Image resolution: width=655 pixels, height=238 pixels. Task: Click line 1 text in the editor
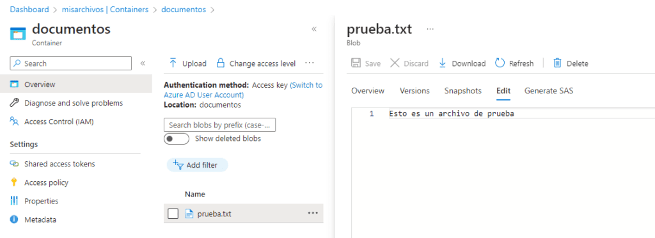click(451, 113)
